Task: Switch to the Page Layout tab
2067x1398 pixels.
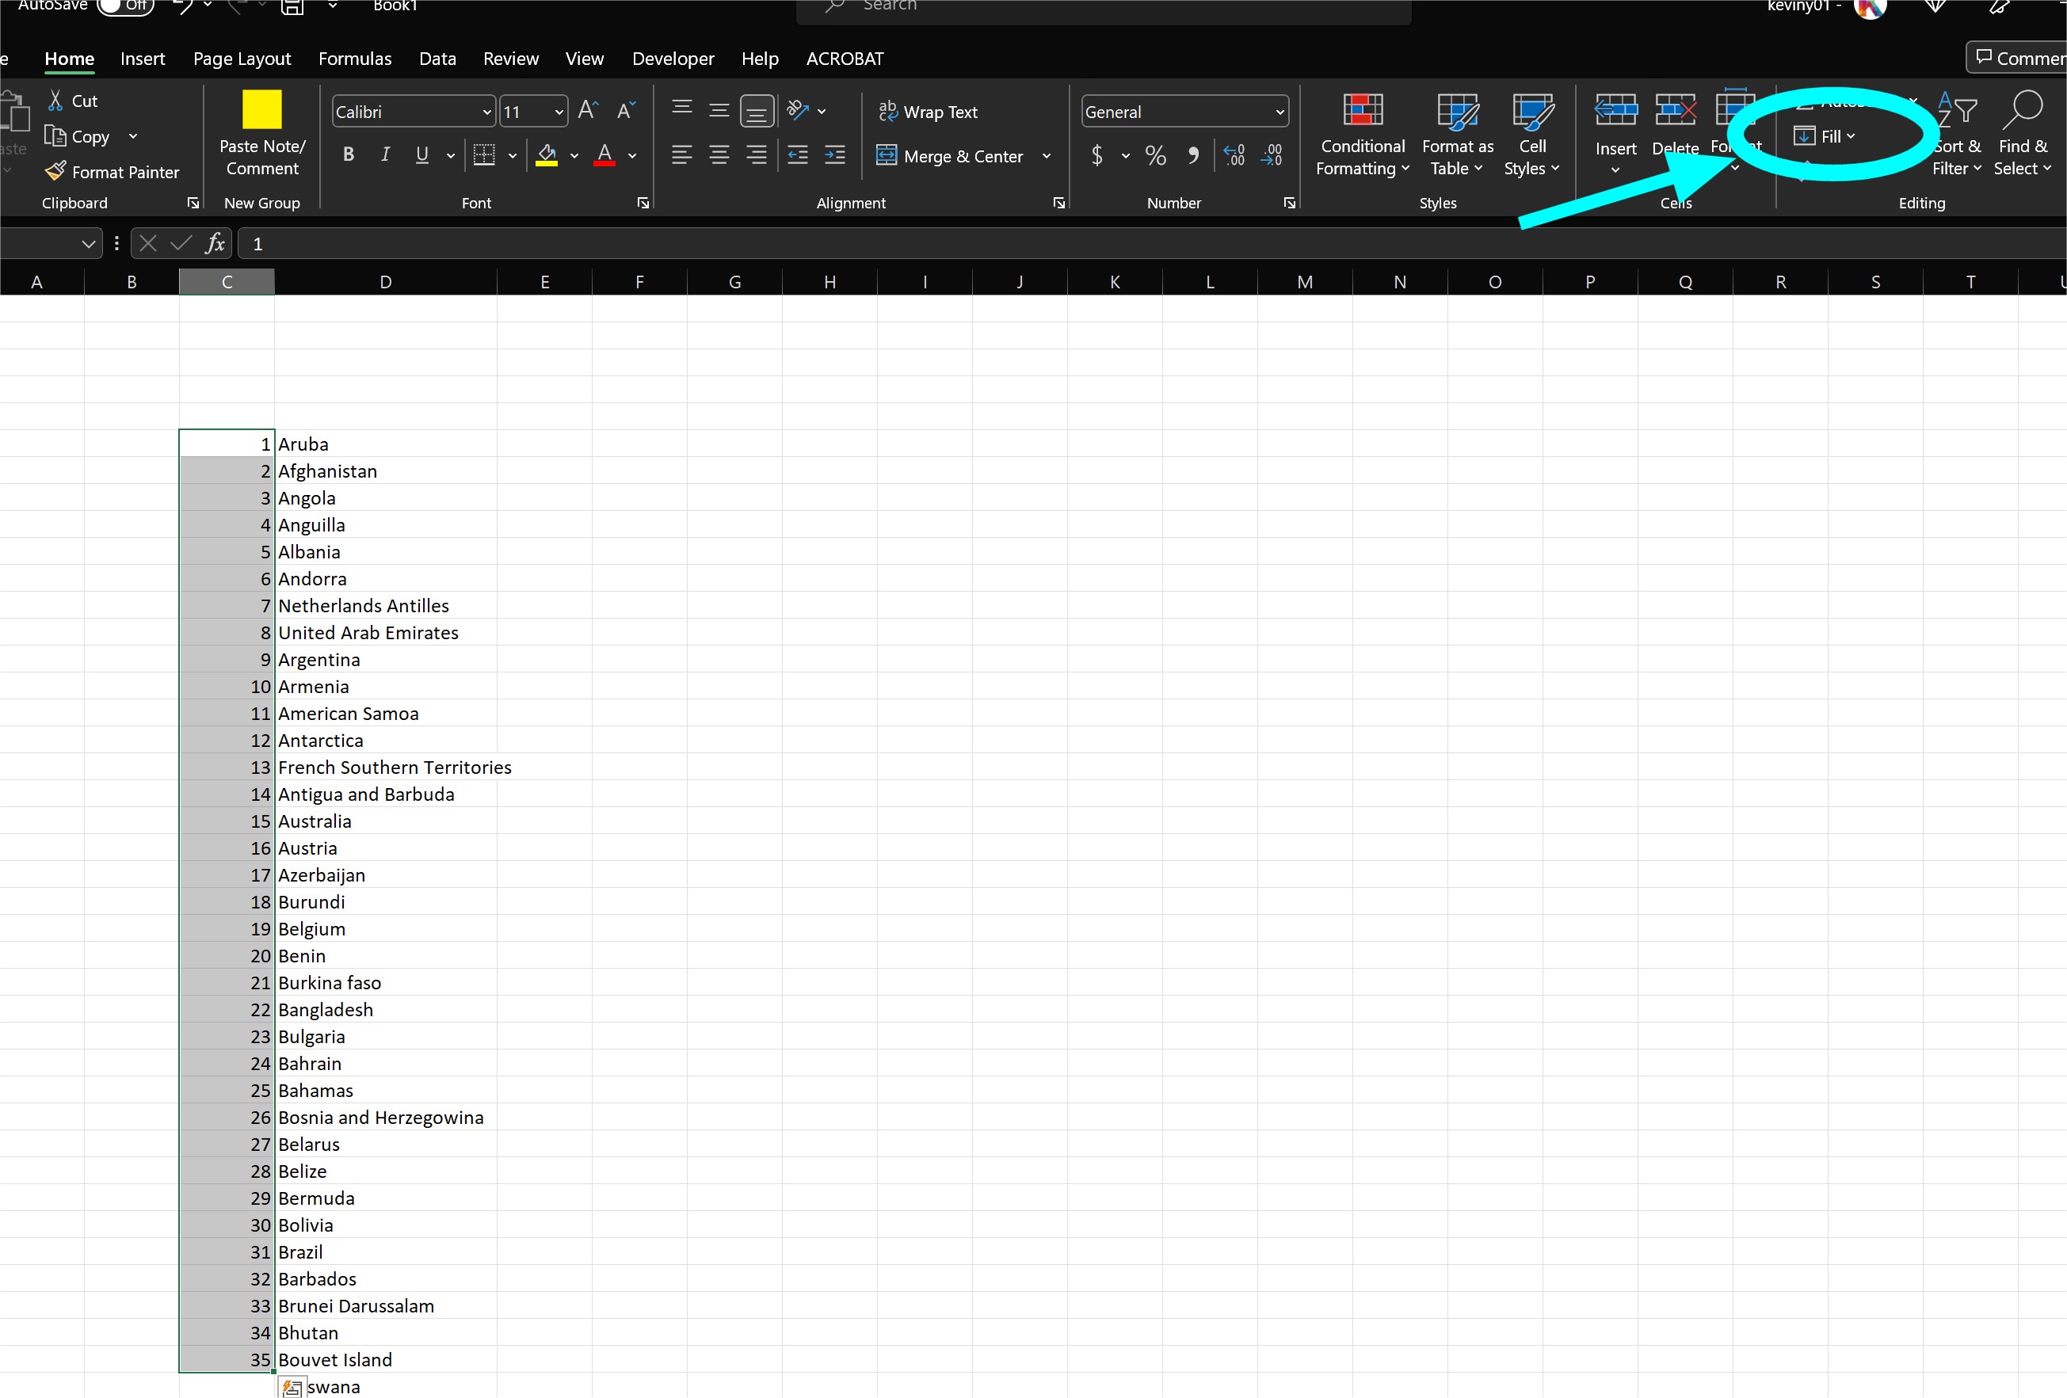Action: pyautogui.click(x=242, y=59)
